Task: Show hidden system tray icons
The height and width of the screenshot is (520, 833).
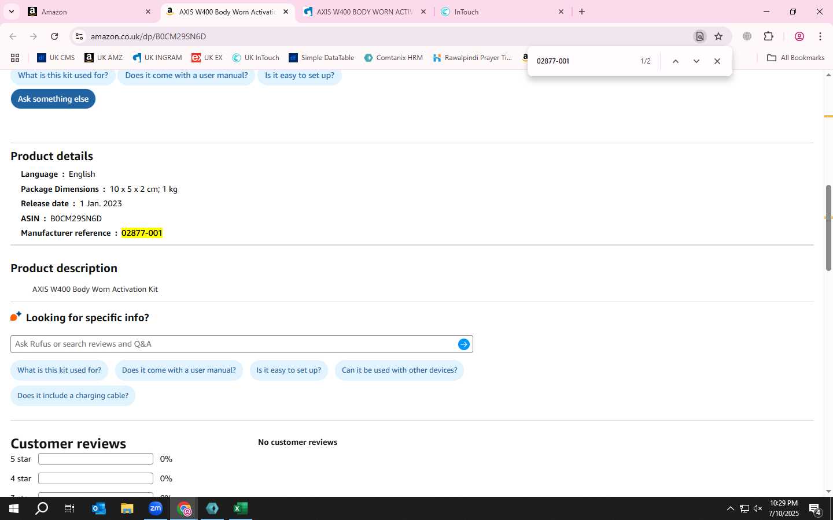Action: click(x=730, y=508)
